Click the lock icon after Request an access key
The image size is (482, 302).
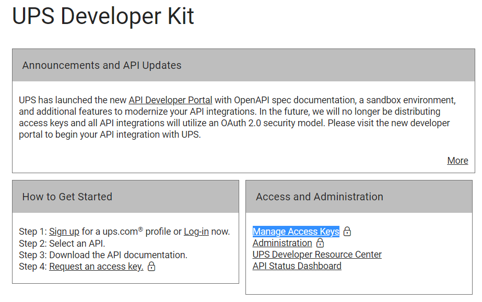151,267
